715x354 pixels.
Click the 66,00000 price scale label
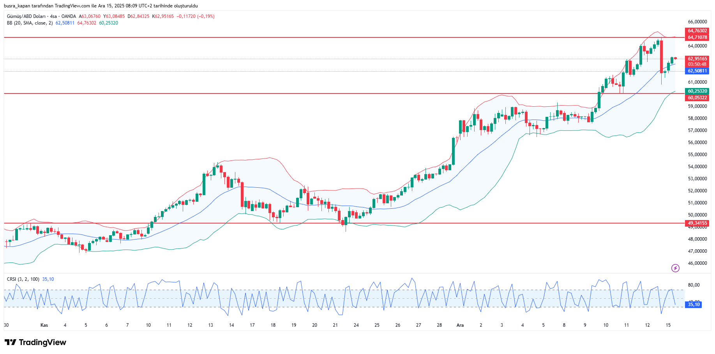(x=697, y=22)
